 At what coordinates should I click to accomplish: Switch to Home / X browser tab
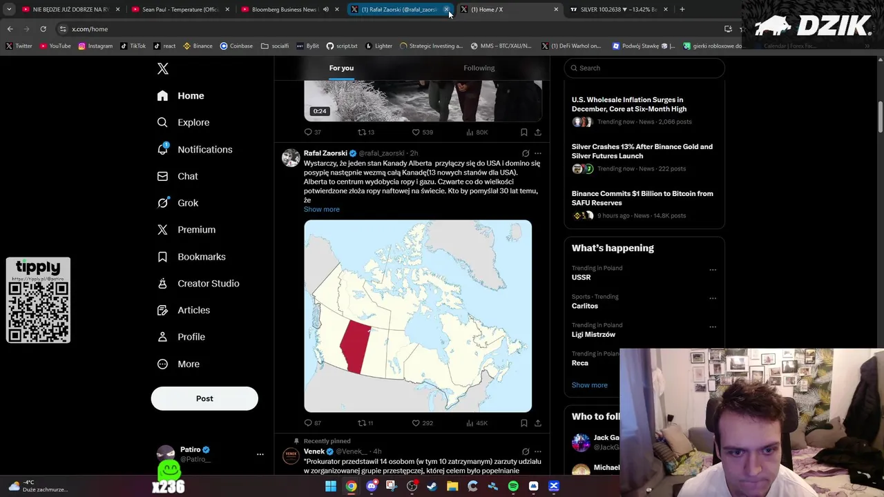510,10
